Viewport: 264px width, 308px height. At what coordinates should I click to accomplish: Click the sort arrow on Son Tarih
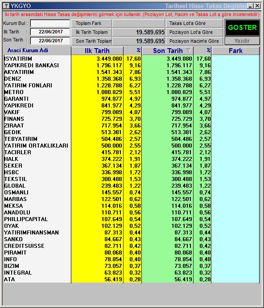coord(189,51)
